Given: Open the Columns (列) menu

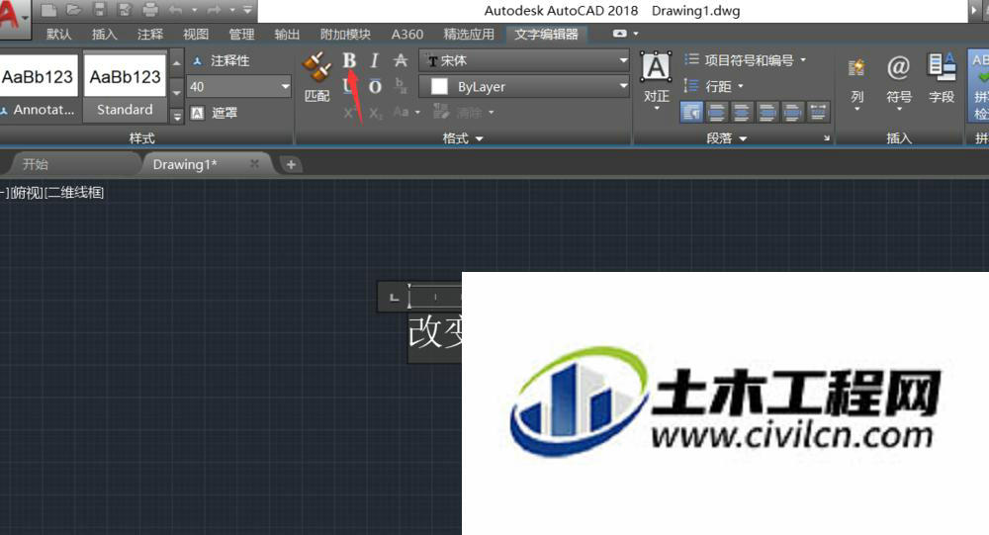Looking at the screenshot, I should 856,82.
